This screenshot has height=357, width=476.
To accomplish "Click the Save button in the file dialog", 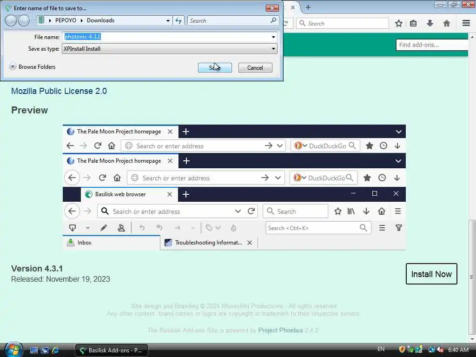I will (x=215, y=68).
